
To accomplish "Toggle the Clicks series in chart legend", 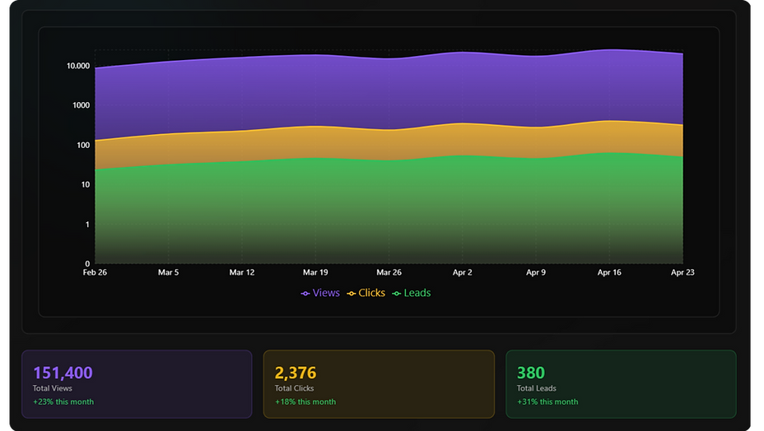I will coord(366,293).
